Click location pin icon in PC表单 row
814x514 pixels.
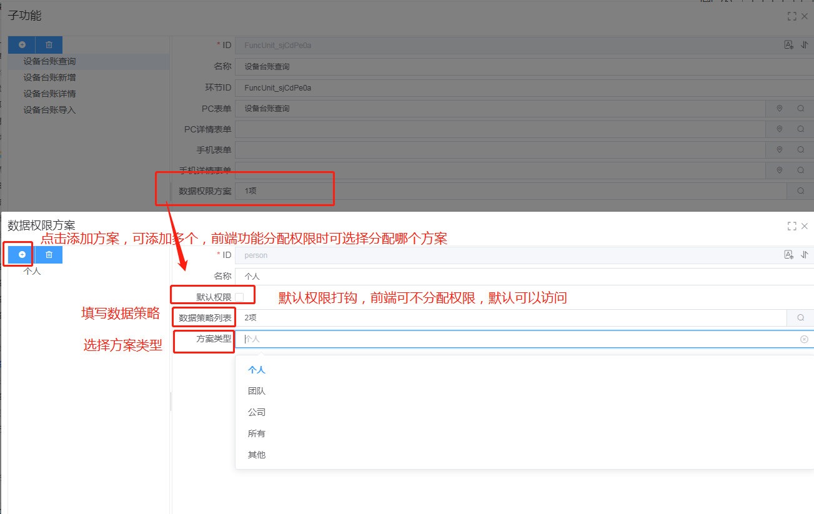[x=779, y=109]
